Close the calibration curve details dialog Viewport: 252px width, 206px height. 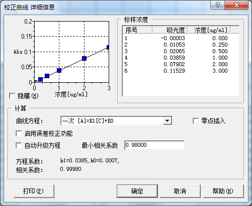click(x=236, y=5)
